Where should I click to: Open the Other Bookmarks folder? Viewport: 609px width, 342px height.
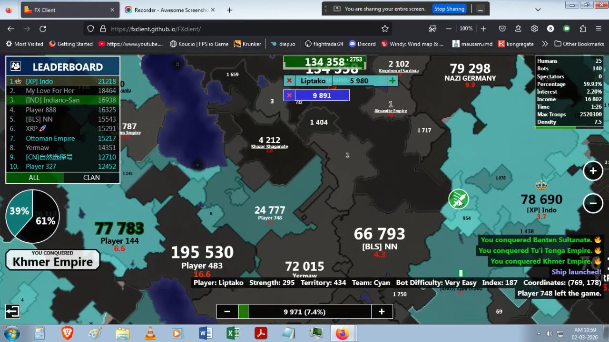[579, 44]
